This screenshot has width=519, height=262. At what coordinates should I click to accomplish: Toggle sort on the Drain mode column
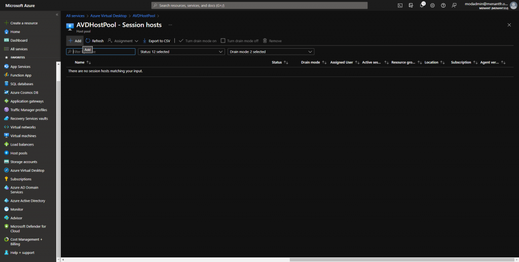(x=324, y=62)
